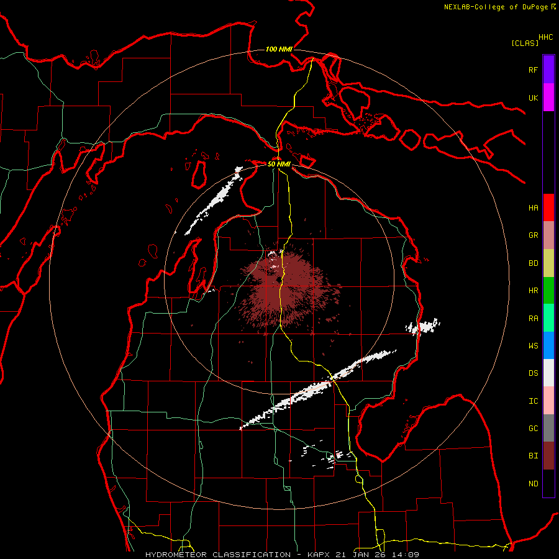
Task: Click the HHC legend title
Action: coord(546,37)
